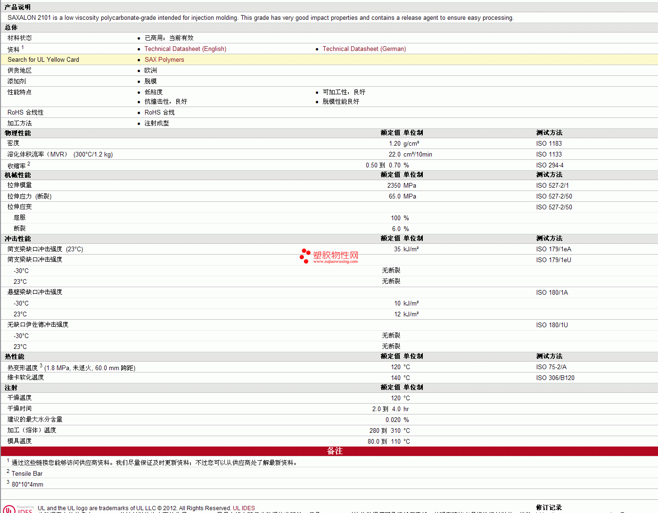Select the 供货地区 row label
This screenshot has width=658, height=513.
tap(19, 70)
